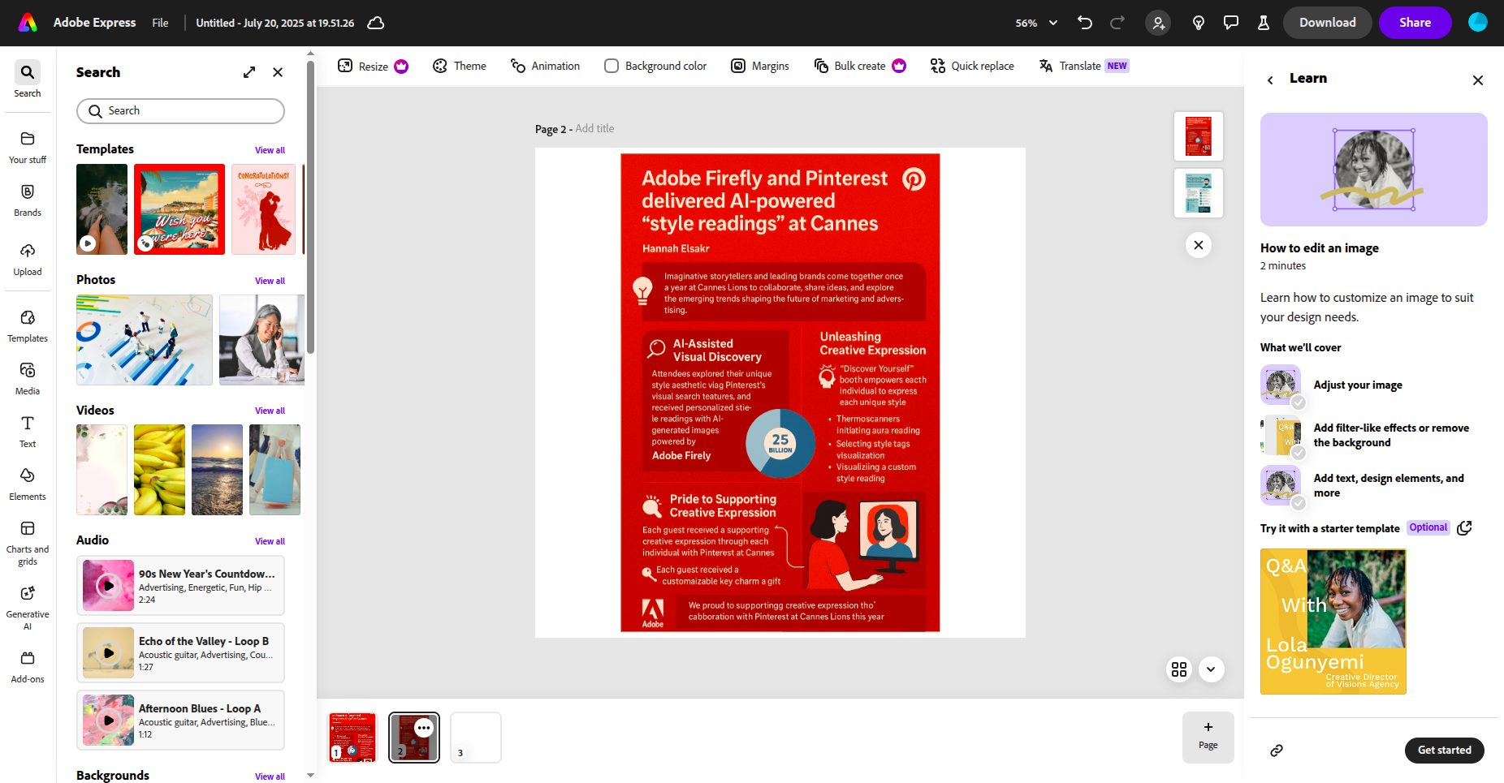Open the File menu
This screenshot has height=783, width=1504.
coord(160,23)
